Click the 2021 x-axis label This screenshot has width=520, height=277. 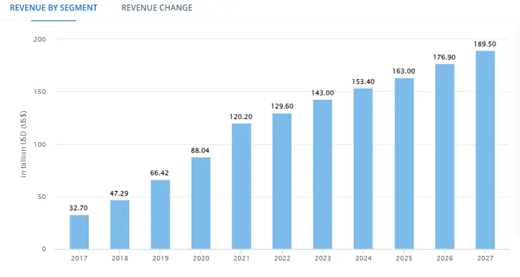tap(241, 258)
